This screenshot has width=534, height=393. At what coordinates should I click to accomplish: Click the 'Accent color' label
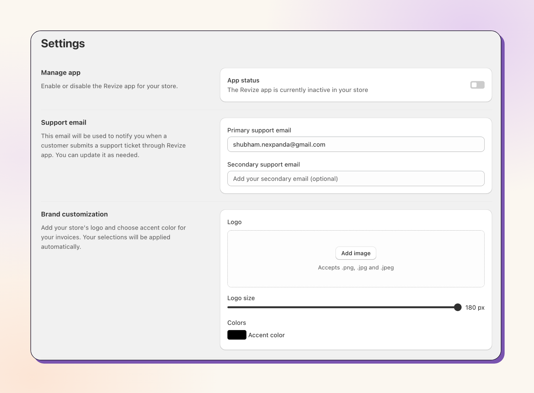(x=266, y=335)
